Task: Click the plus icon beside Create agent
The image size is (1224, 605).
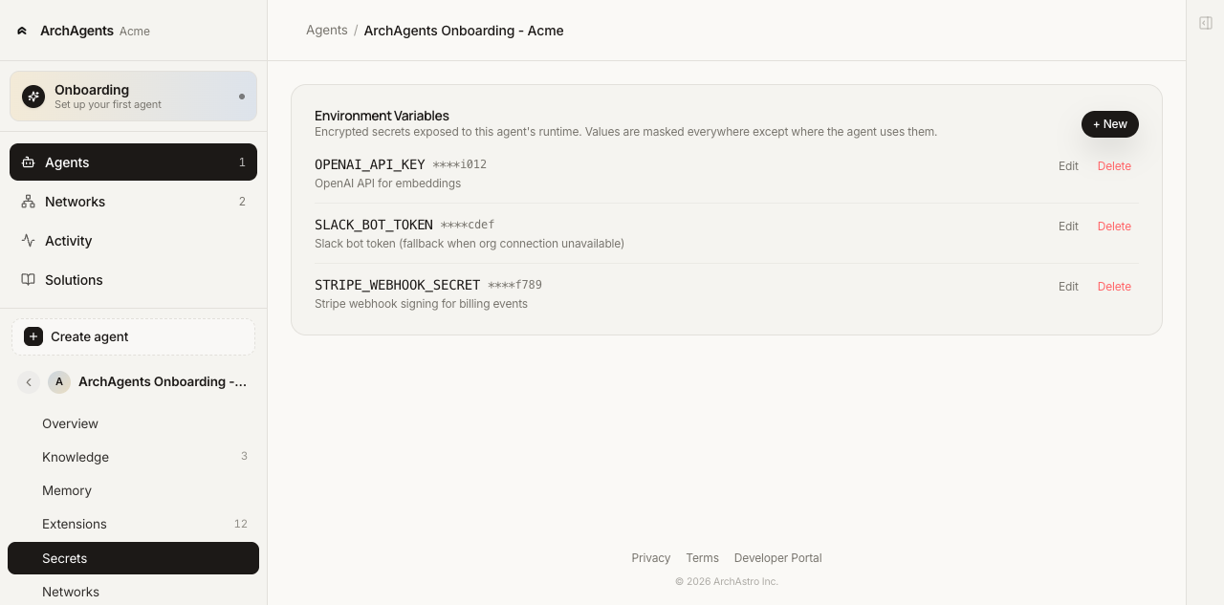Action: pos(33,336)
